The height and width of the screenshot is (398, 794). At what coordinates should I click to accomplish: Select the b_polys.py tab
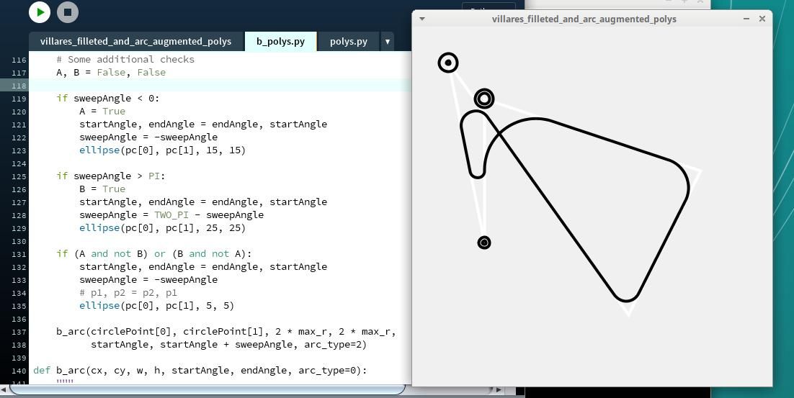click(280, 42)
